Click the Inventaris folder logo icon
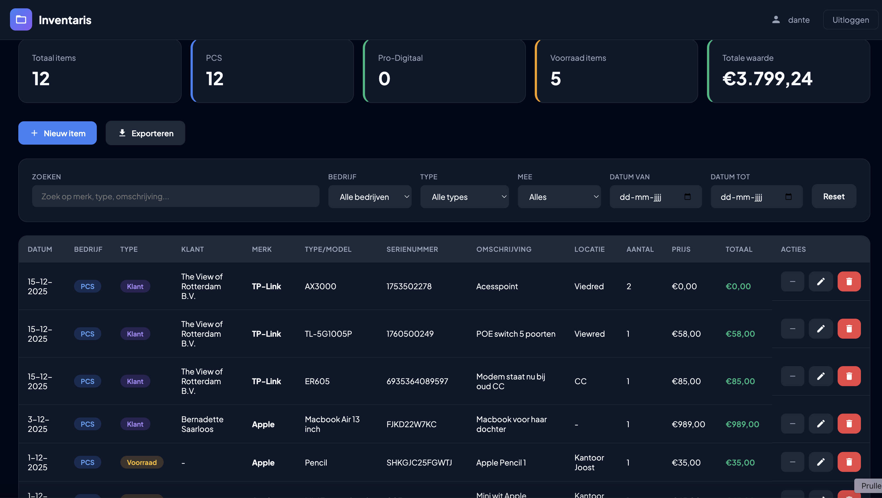Image resolution: width=882 pixels, height=498 pixels. point(21,19)
